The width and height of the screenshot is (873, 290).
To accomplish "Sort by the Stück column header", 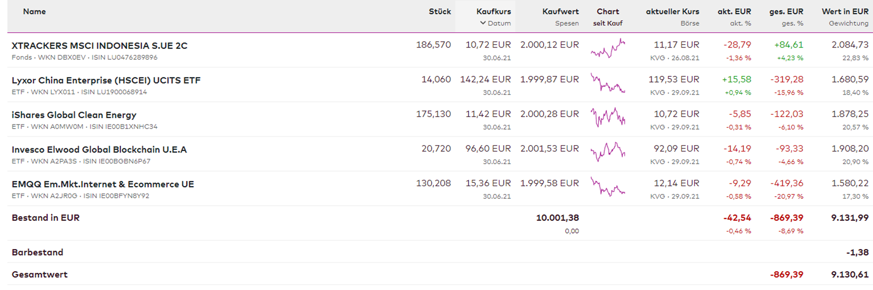I will [439, 12].
